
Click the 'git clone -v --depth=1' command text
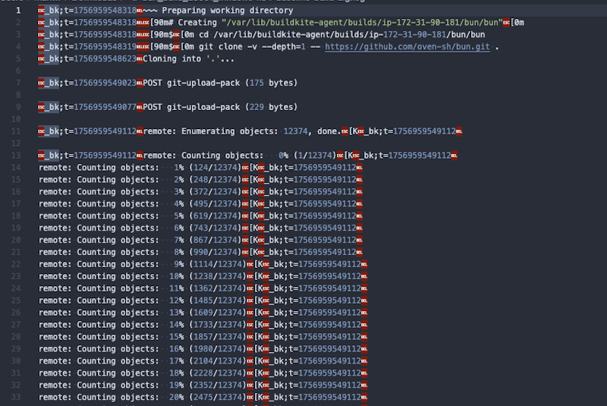point(252,47)
